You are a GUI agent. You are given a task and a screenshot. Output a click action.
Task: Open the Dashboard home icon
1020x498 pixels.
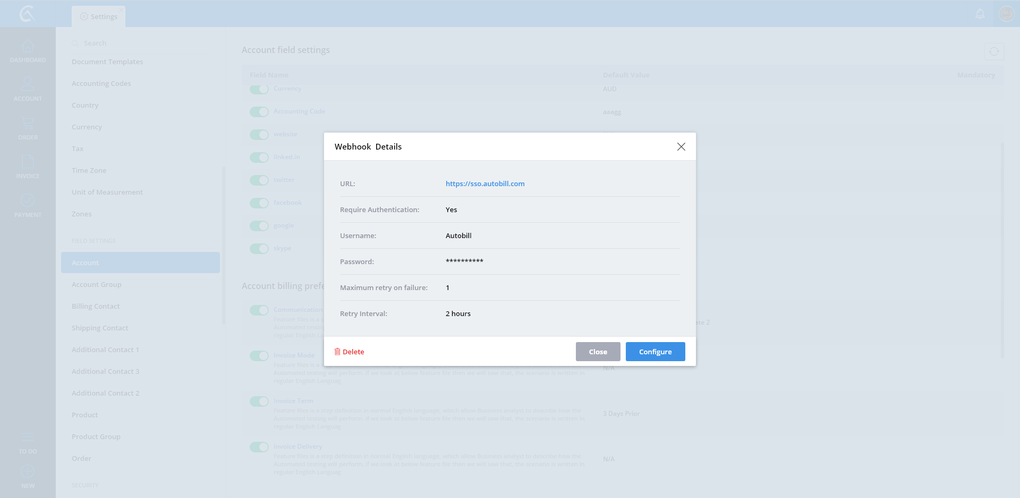[28, 47]
